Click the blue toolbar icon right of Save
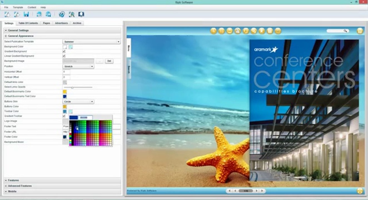This screenshot has height=200, width=368. coord(39,14)
